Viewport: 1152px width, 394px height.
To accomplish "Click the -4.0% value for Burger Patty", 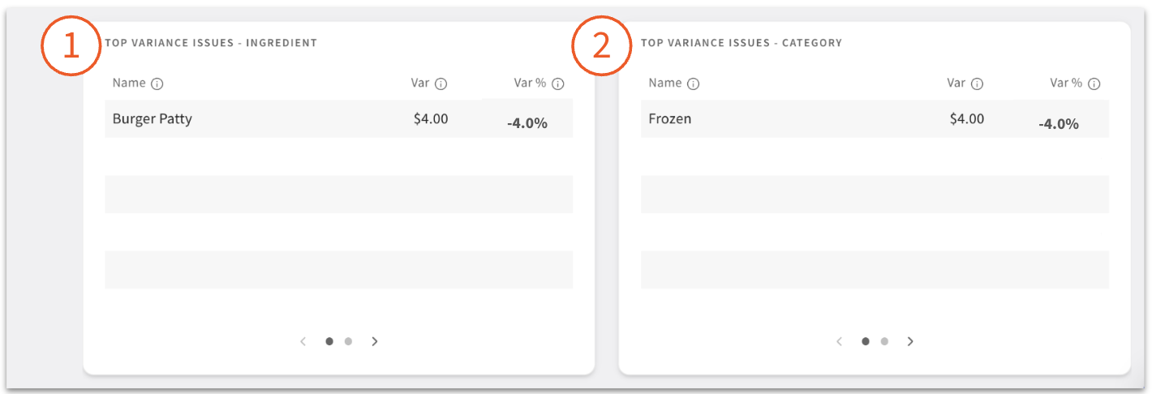I will pos(527,124).
